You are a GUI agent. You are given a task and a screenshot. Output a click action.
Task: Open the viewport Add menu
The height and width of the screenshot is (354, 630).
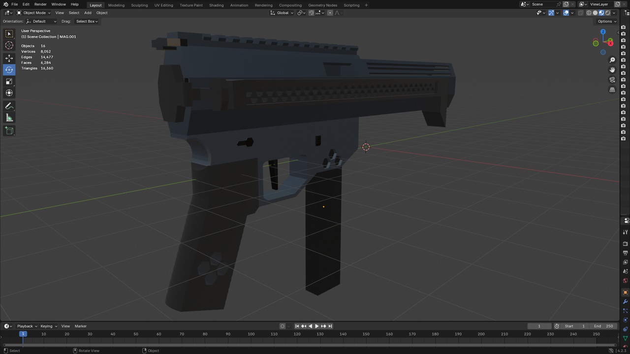point(88,13)
